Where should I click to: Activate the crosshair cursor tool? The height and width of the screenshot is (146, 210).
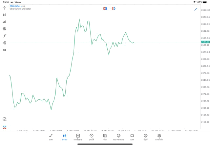pos(4,8)
